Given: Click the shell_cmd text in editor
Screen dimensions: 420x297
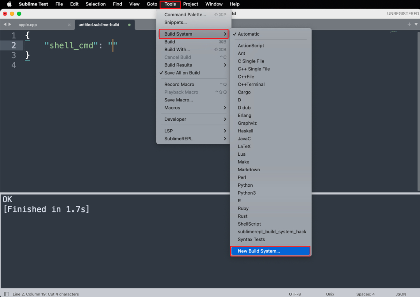Looking at the screenshot, I should coord(71,45).
